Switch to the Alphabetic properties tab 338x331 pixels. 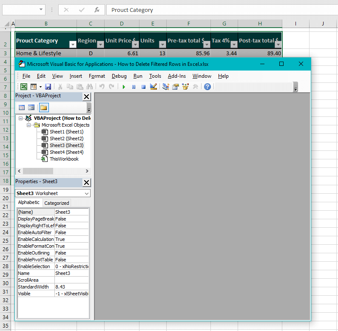click(x=28, y=202)
